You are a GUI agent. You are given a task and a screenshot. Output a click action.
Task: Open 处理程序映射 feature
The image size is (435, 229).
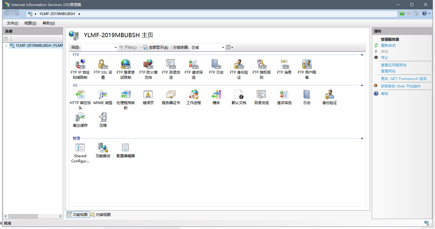(125, 100)
